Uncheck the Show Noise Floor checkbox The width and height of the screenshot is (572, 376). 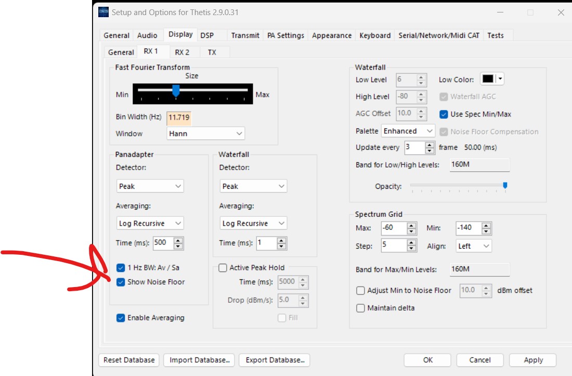pos(121,282)
